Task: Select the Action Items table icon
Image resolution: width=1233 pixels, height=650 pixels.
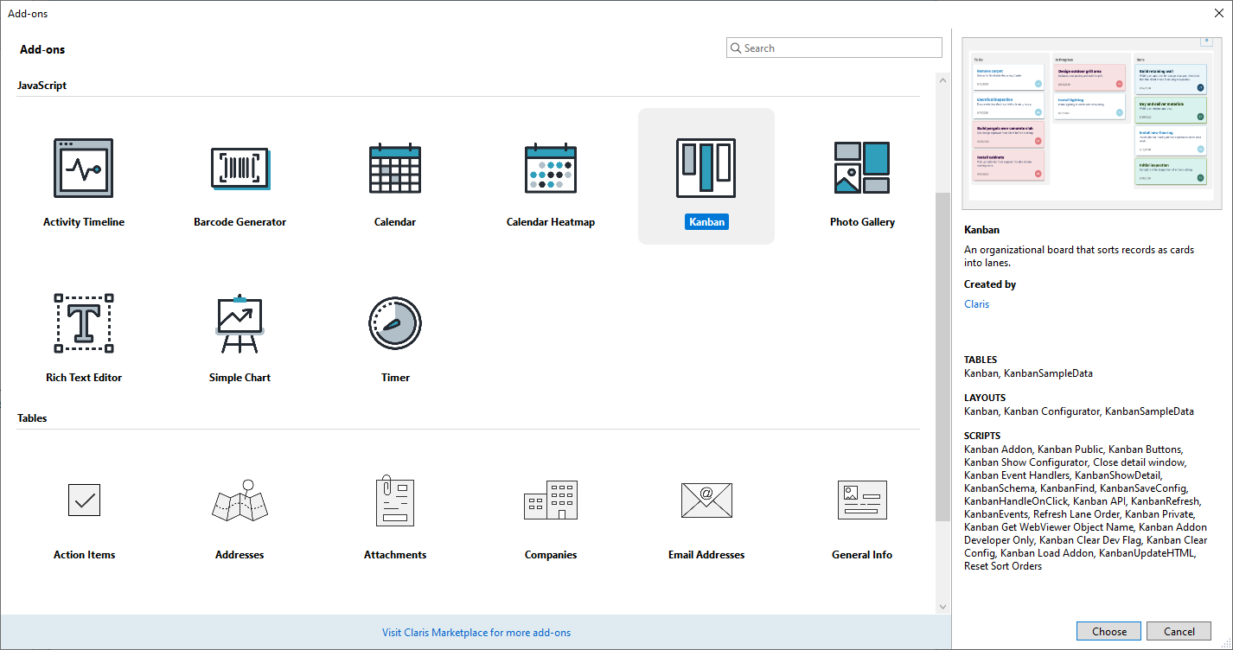Action: click(84, 500)
